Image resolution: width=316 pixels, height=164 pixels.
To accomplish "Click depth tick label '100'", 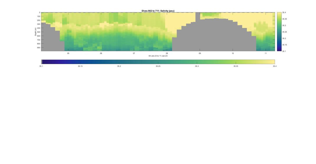I will click(38, 16).
